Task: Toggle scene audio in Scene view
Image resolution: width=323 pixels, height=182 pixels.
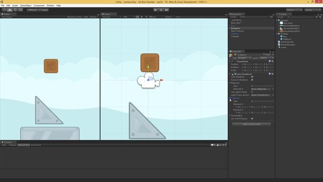Action: point(146,17)
